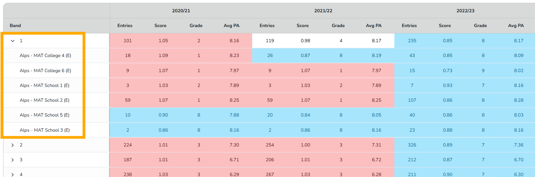This screenshot has width=535, height=177.
Task: Collapse the expanded Band 1 row
Action: [13, 41]
